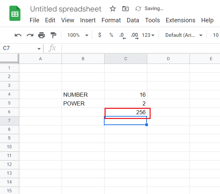Select the POWER cell
Viewport: 220px width, 194px height.
point(83,103)
